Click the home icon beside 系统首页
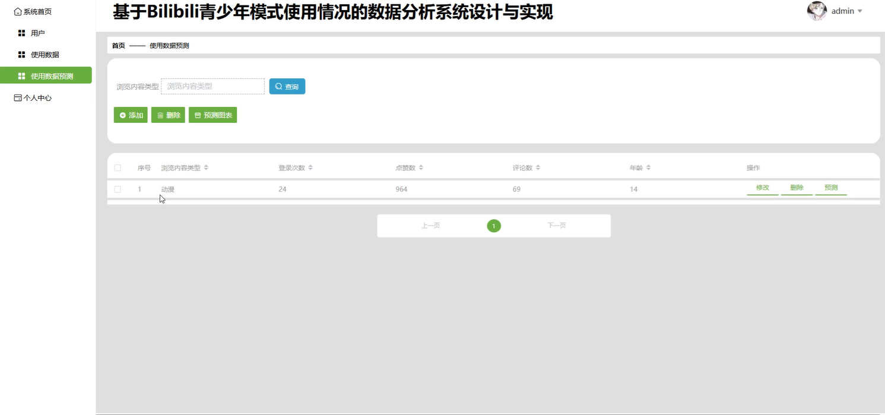 [x=18, y=11]
